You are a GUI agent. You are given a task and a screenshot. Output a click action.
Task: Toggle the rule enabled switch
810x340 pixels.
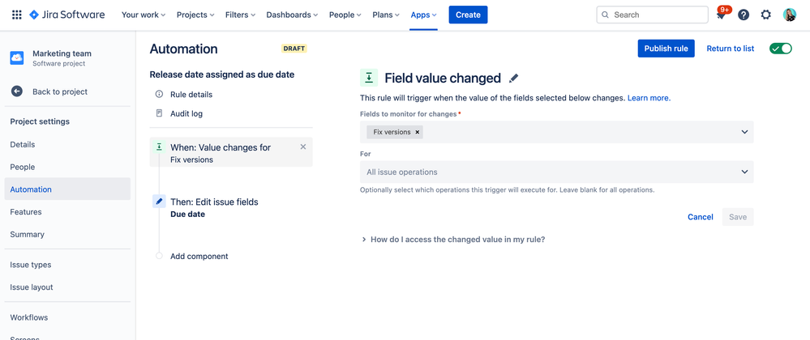click(x=781, y=49)
